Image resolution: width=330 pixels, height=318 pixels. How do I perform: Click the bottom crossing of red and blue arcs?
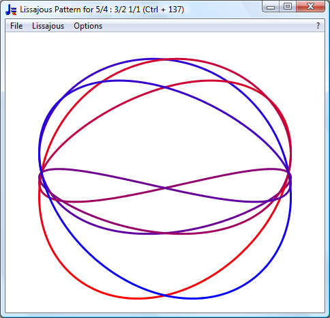(165, 295)
